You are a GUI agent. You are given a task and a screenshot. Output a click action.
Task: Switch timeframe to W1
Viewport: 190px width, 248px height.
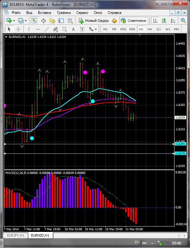click(168, 29)
